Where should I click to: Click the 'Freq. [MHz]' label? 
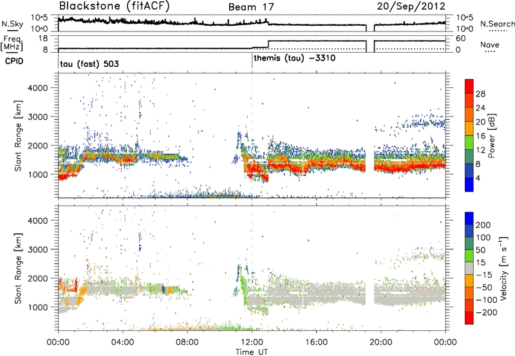[12, 43]
